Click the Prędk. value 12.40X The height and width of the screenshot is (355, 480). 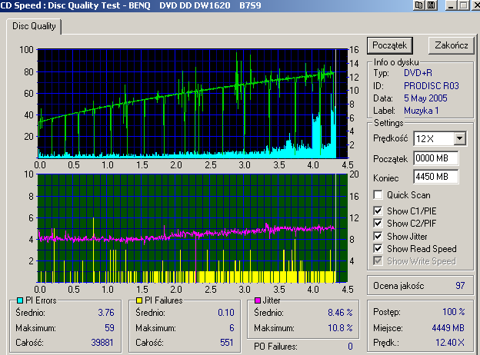click(450, 343)
